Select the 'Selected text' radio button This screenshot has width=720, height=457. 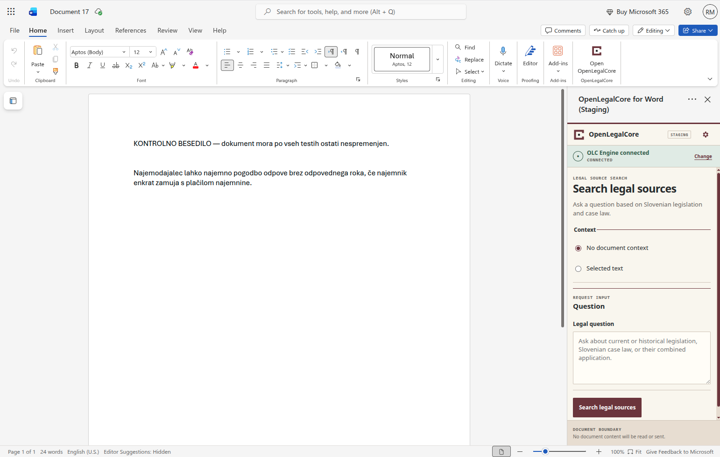(578, 269)
